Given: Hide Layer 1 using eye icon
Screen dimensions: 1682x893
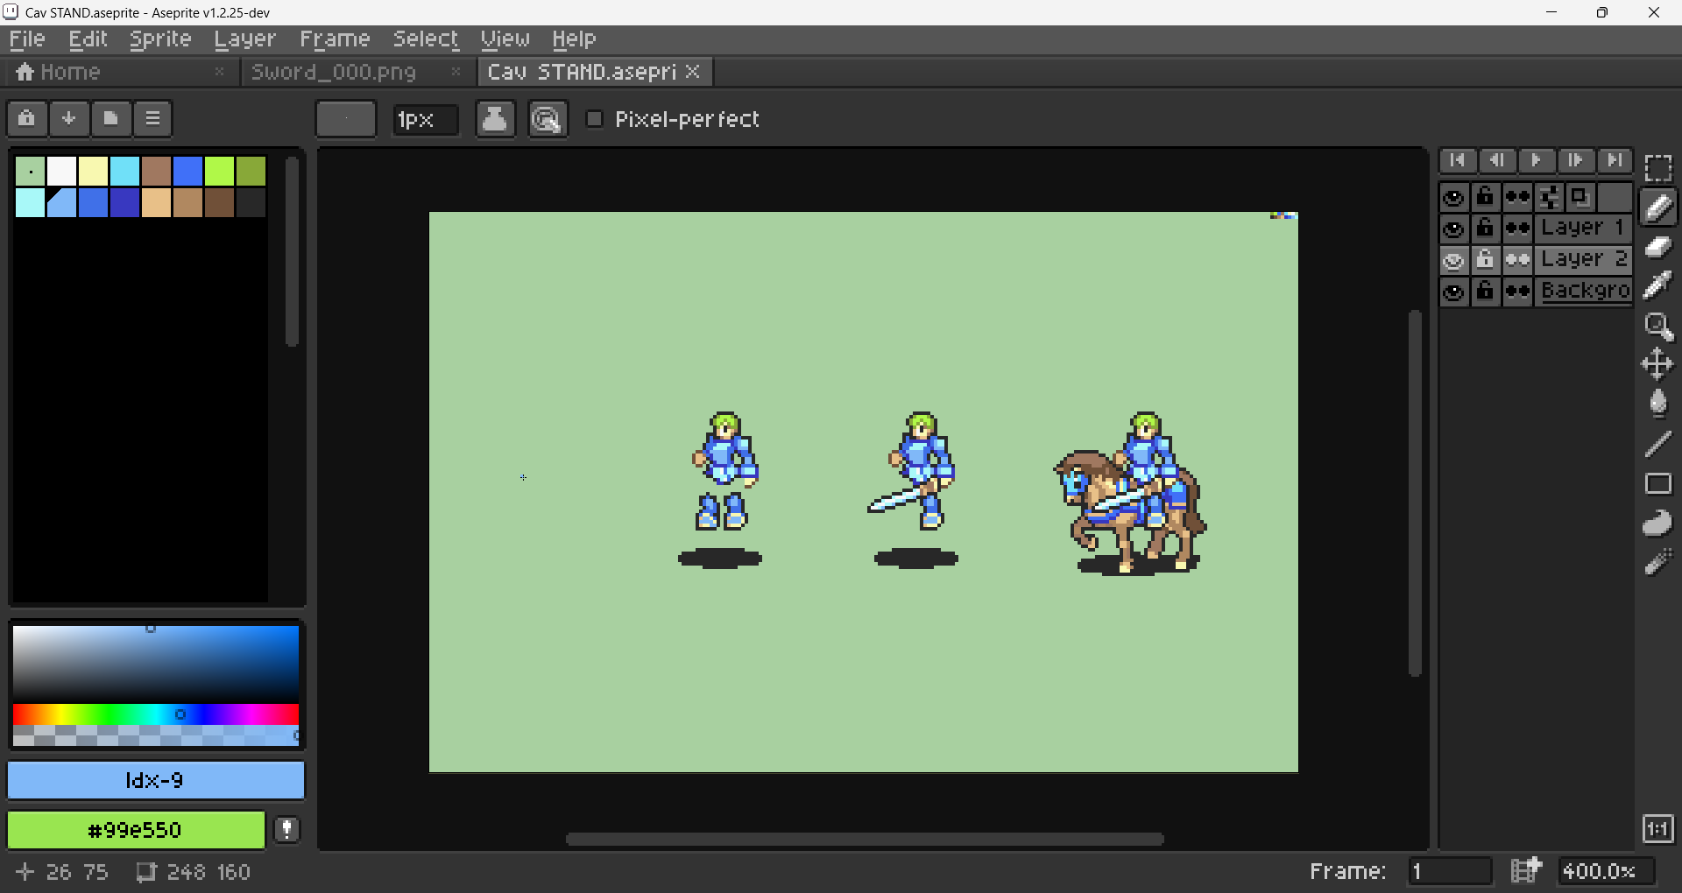Looking at the screenshot, I should coord(1454,229).
